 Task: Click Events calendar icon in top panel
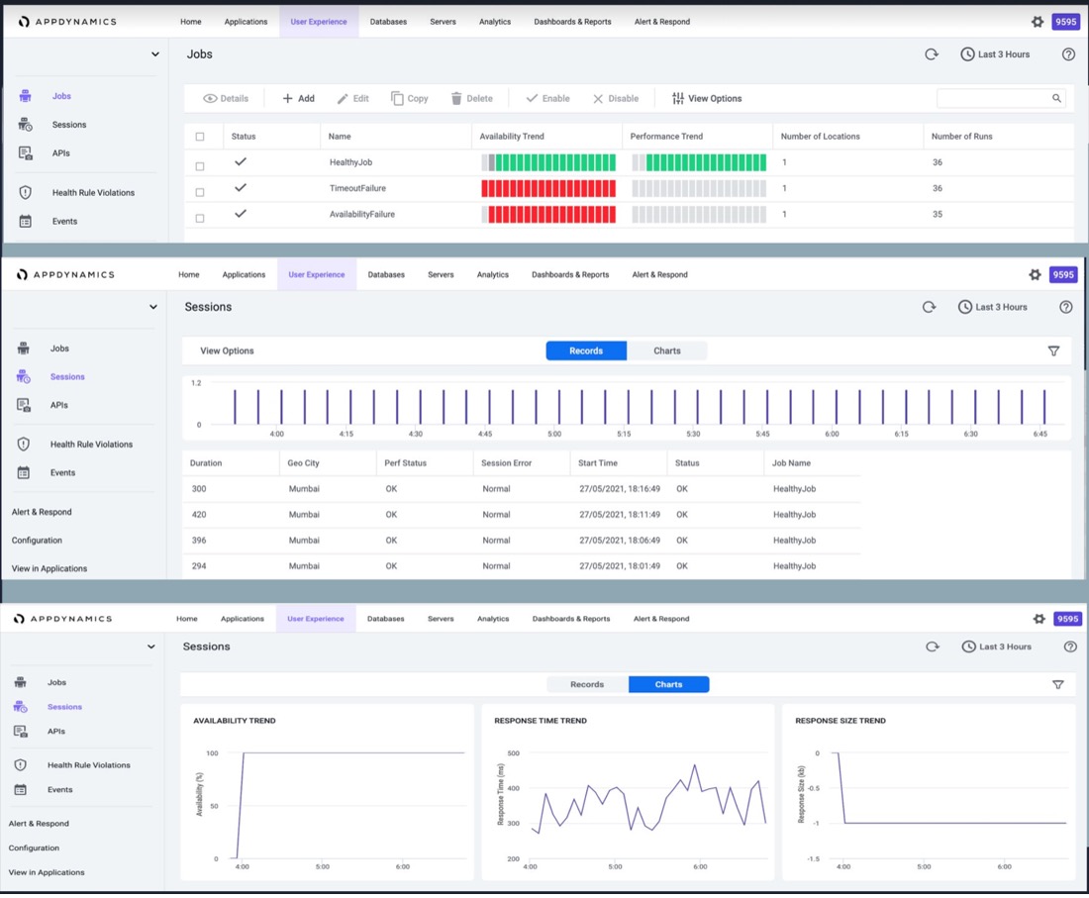pyautogui.click(x=25, y=221)
